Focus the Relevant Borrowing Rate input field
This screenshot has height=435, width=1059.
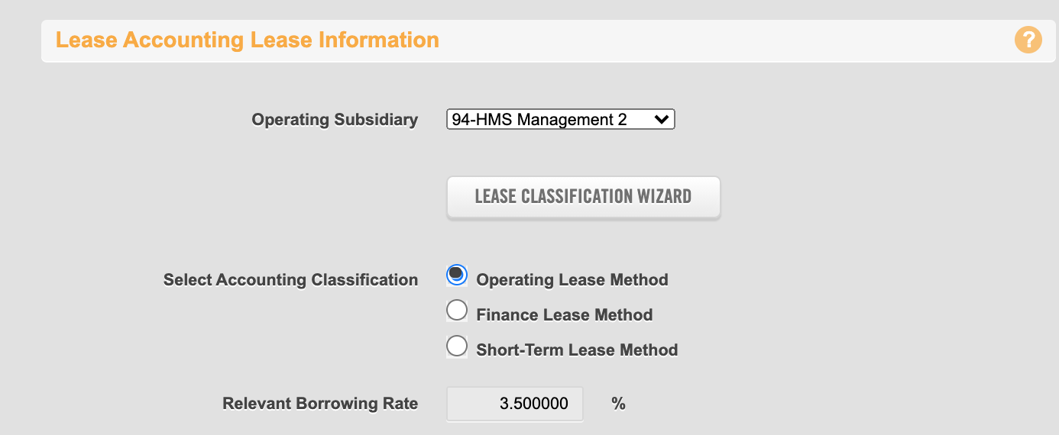515,404
